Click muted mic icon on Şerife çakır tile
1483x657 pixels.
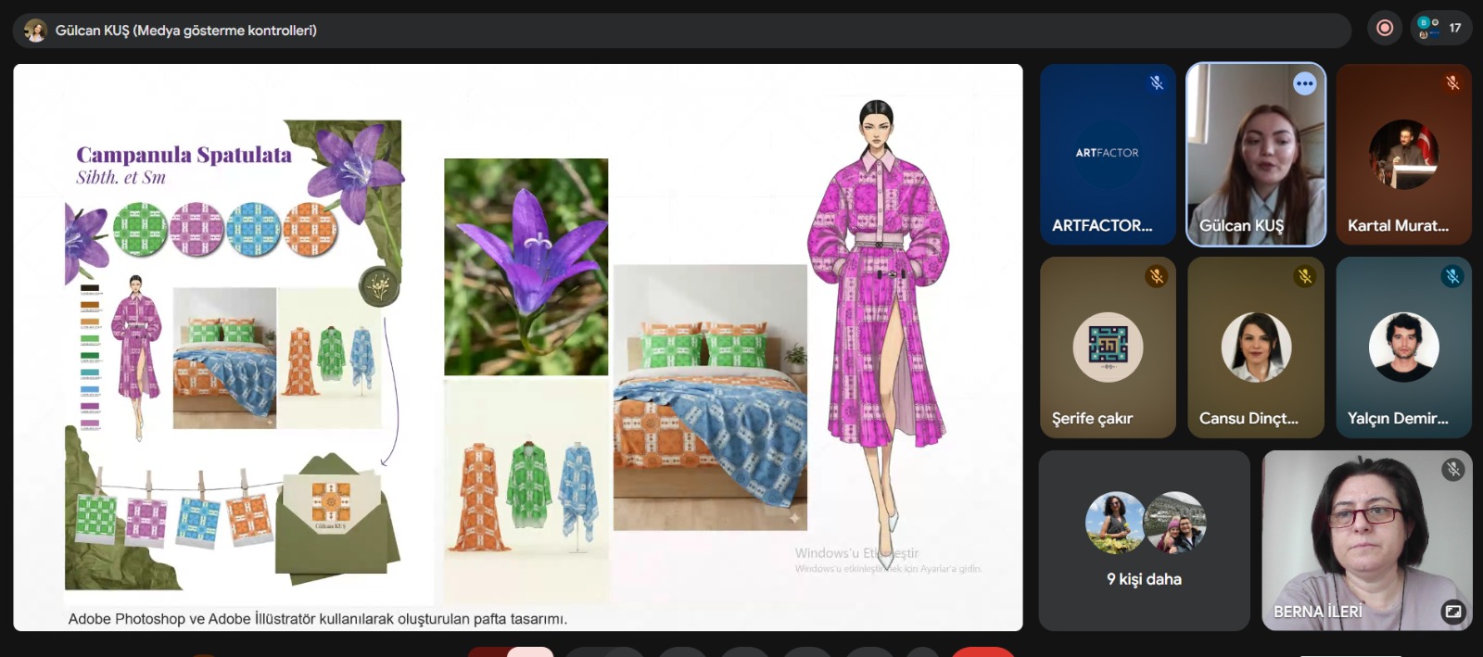click(x=1156, y=276)
